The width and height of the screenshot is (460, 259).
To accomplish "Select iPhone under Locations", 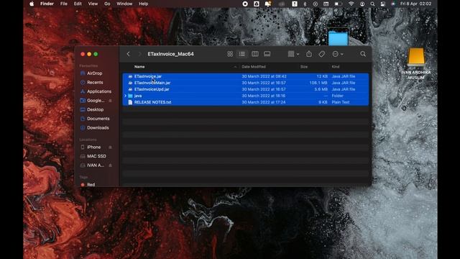I will click(93, 147).
